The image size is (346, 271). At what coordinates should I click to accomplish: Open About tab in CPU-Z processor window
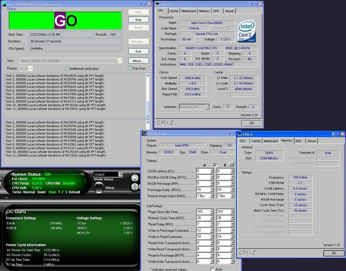coord(229,11)
